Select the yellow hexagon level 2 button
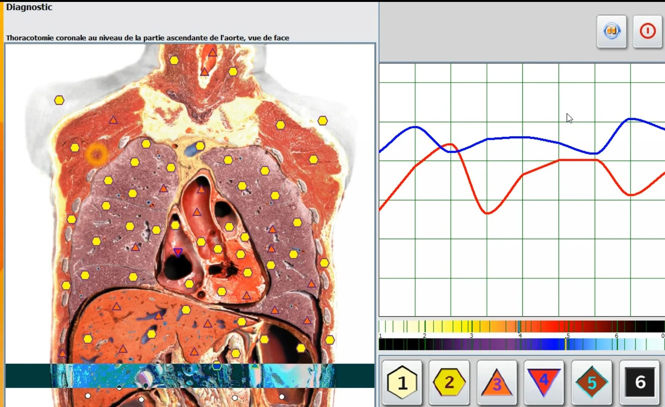 point(449,382)
